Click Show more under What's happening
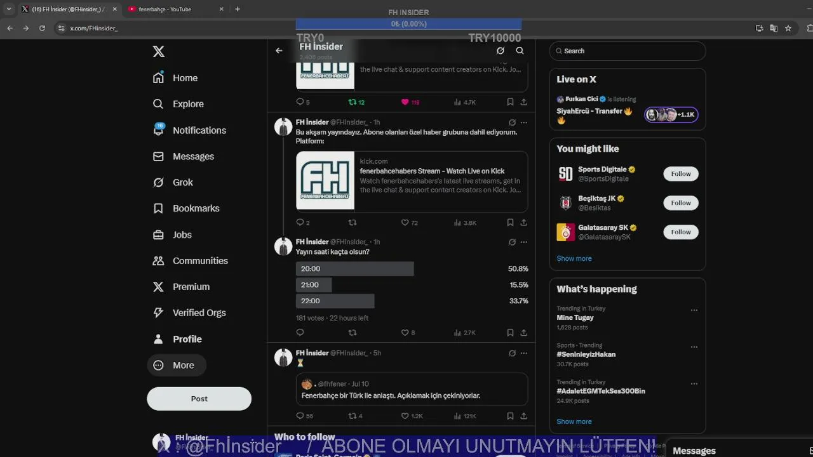This screenshot has height=457, width=813. (574, 421)
